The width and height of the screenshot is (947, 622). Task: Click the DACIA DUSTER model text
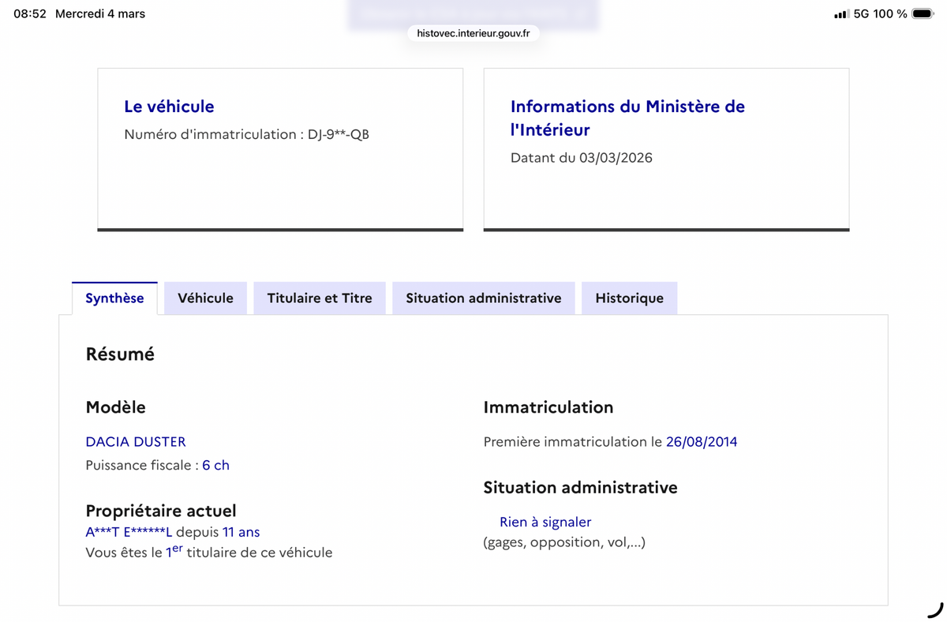[136, 442]
